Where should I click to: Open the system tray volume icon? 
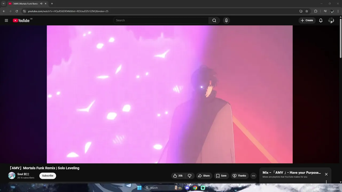click(323, 188)
